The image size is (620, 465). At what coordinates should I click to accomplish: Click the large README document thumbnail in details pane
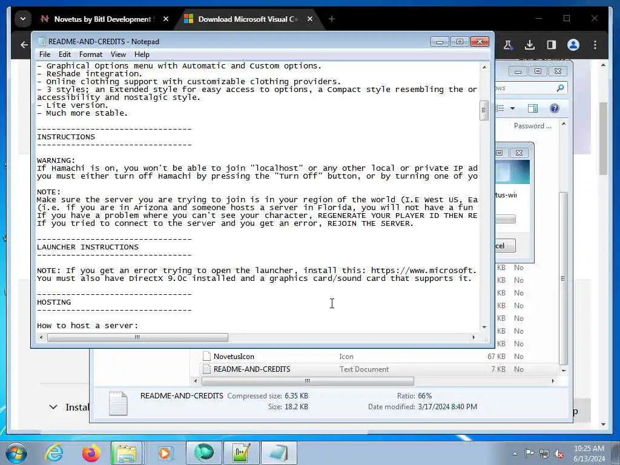click(118, 403)
